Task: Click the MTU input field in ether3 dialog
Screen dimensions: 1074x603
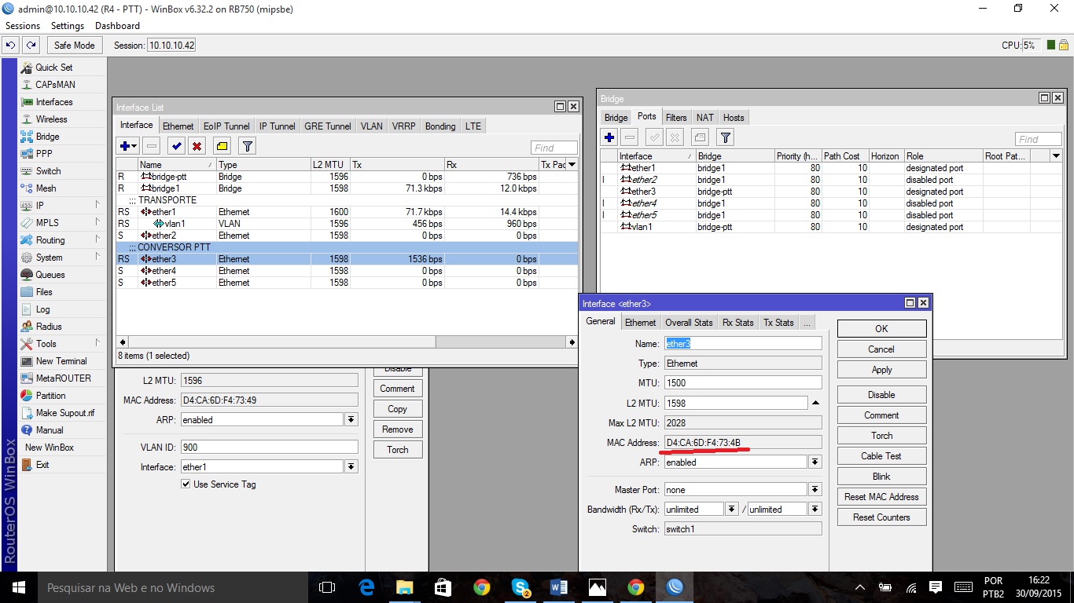Action: pyautogui.click(x=742, y=382)
